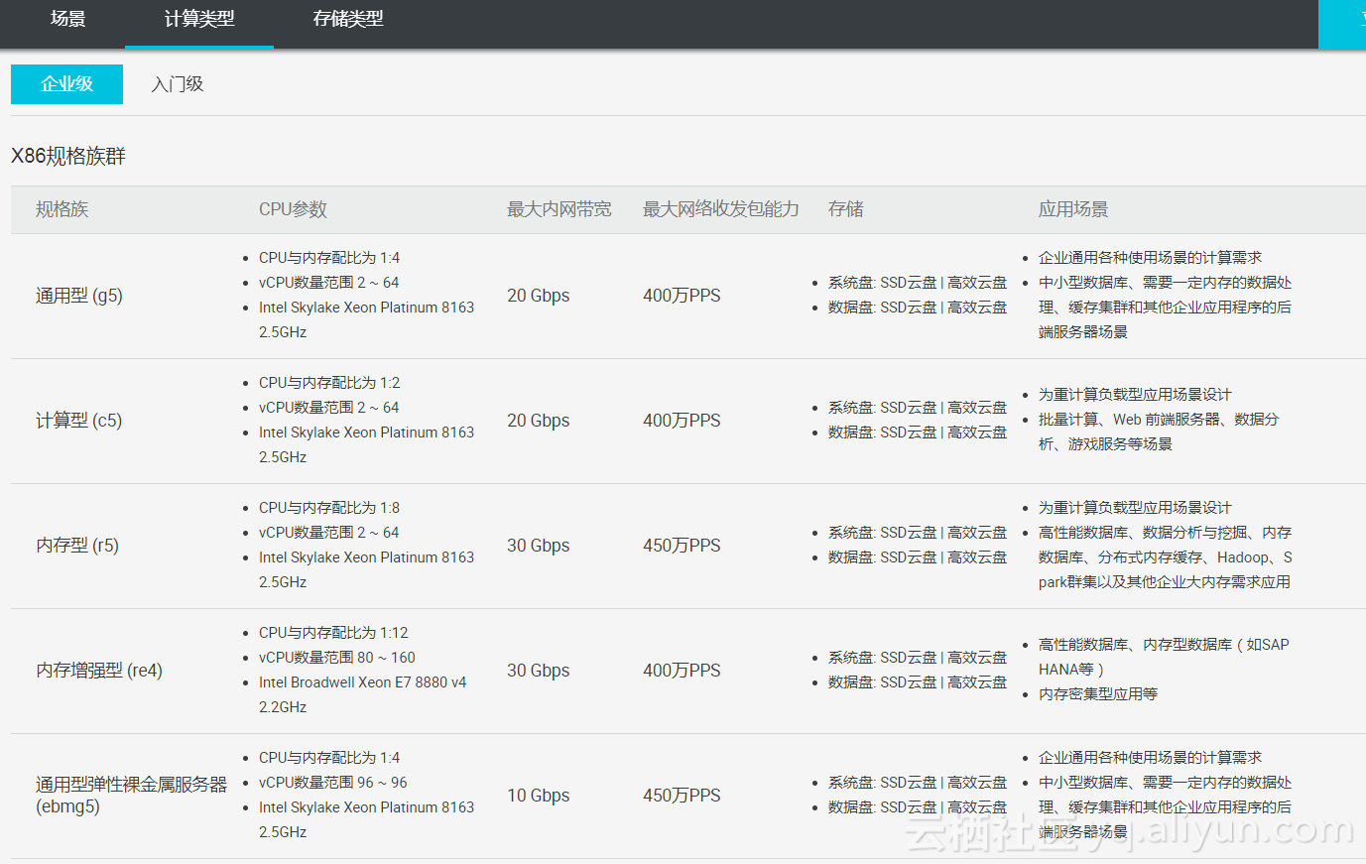
Task: Click 内存密集型应用等 text
Action: [1098, 694]
